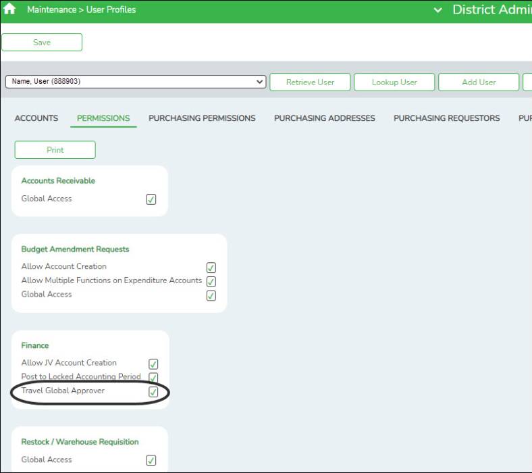This screenshot has height=473, width=532.
Task: Toggle Restock / Warehouse Requisition Global Access checkbox
Action: coord(151,460)
